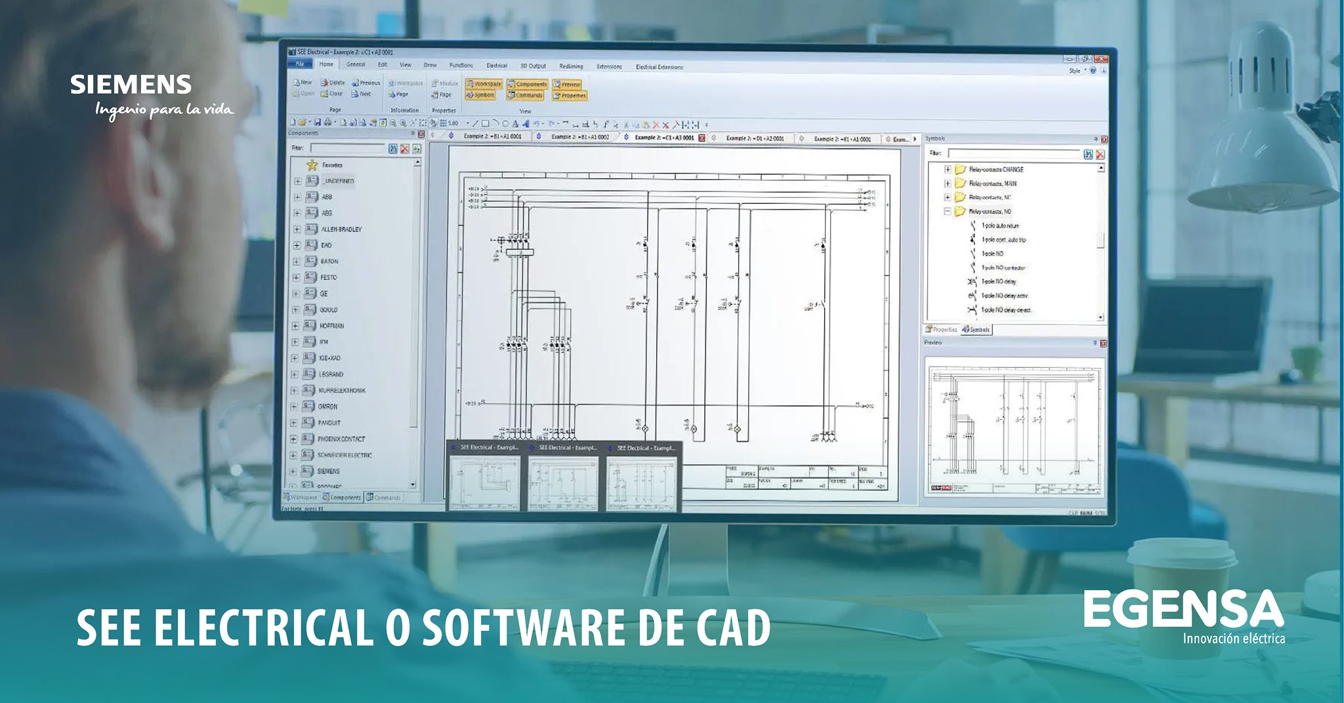Image resolution: width=1344 pixels, height=703 pixels.
Task: Click Symbols filter search binoculars icon
Action: click(1088, 154)
